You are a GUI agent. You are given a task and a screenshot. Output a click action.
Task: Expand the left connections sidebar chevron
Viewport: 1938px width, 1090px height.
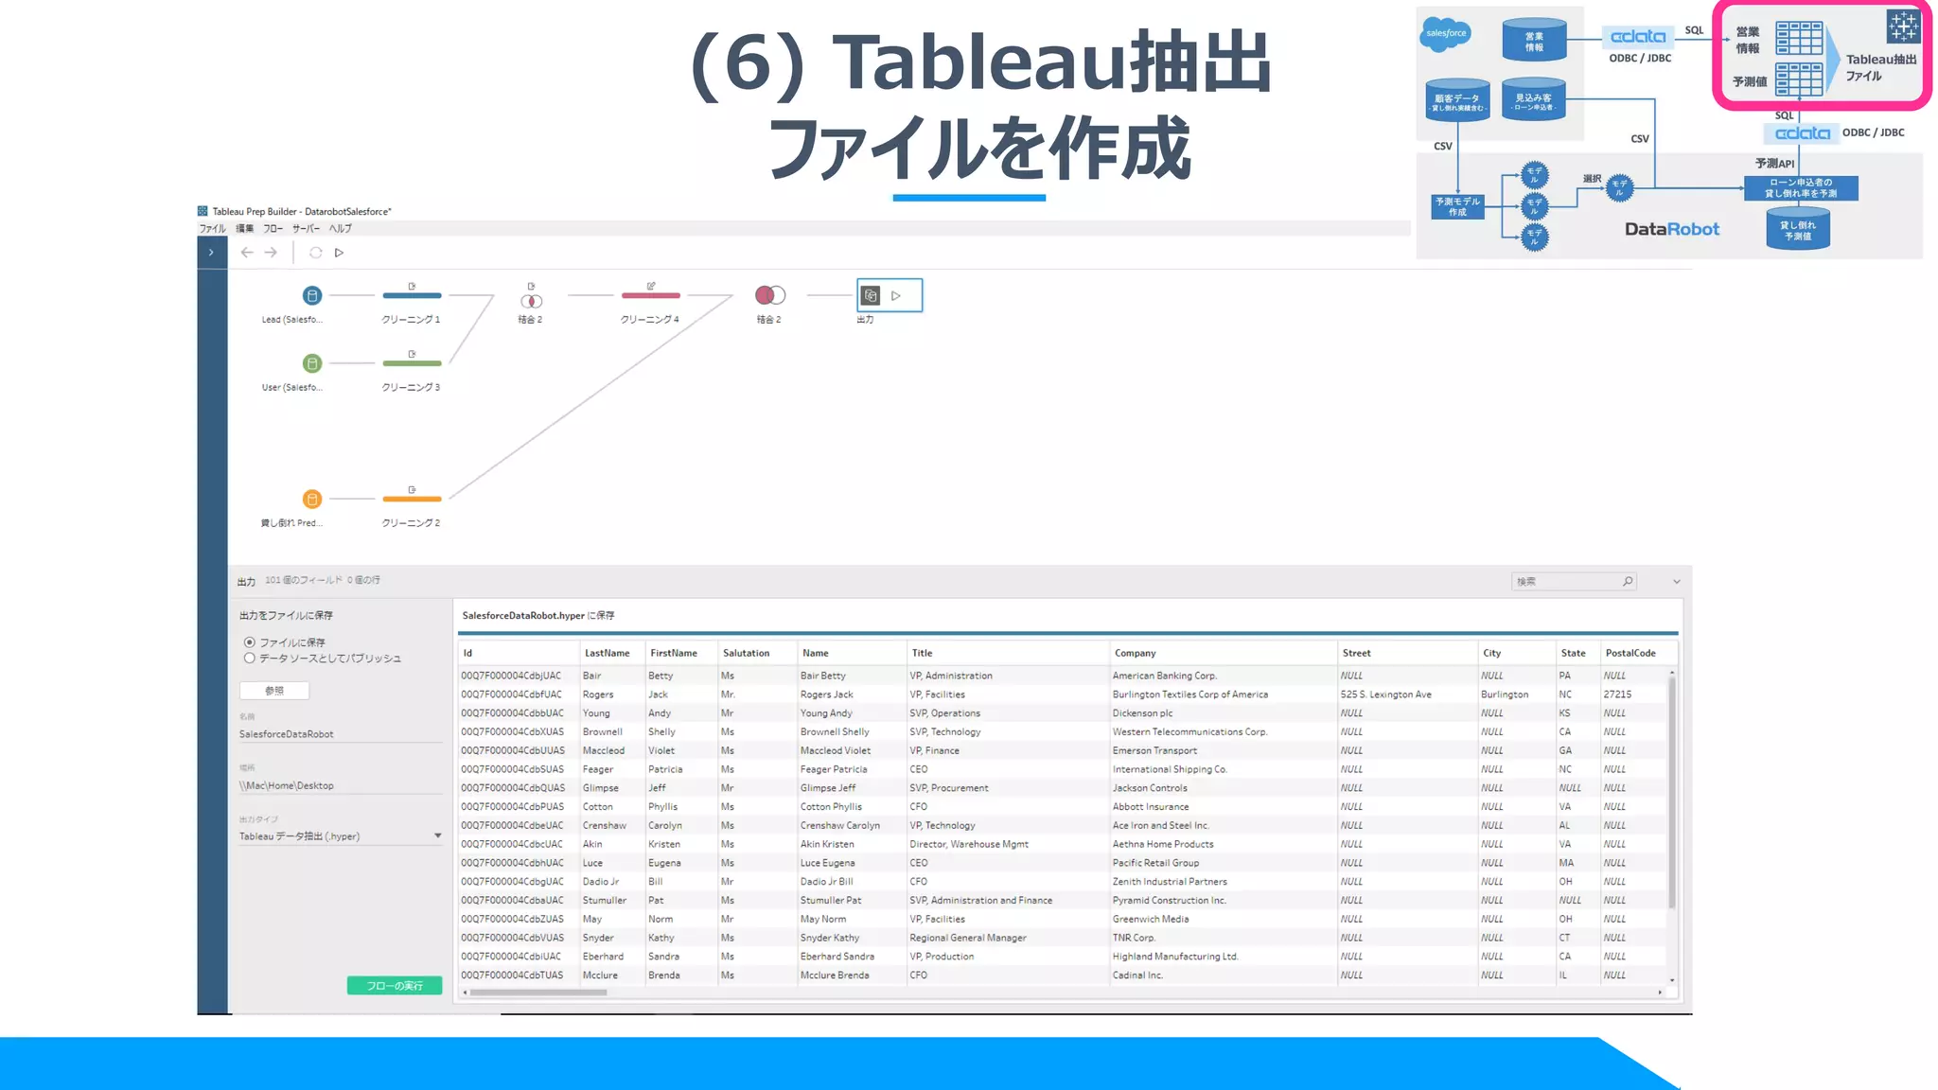(211, 253)
